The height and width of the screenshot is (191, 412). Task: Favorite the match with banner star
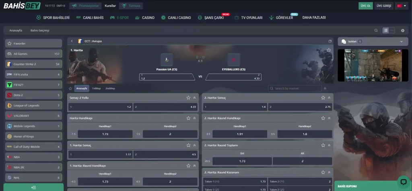pos(329,50)
